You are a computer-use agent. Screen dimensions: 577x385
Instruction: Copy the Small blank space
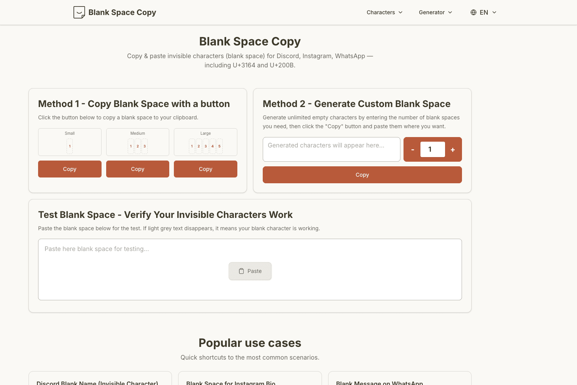pos(70,169)
